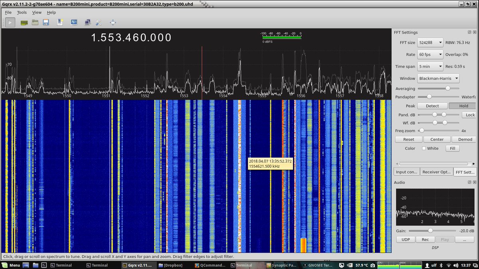Click the user ulf tray indicator

[x=431, y=265]
